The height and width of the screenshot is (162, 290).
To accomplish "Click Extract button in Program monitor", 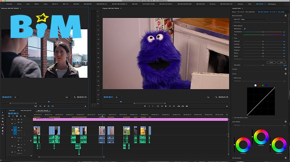I will pyautogui.click(x=183, y=106).
